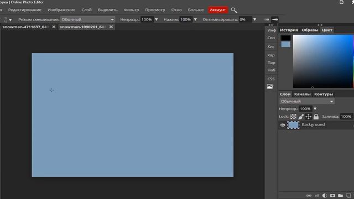Switch to the Образы tab
The image size is (354, 199).
[x=310, y=30]
